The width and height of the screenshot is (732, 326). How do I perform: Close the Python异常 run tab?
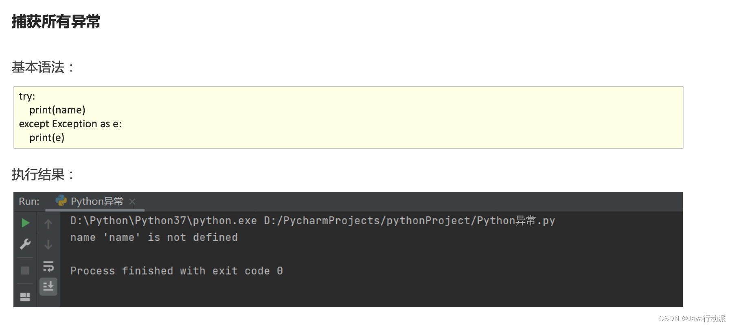click(x=132, y=201)
